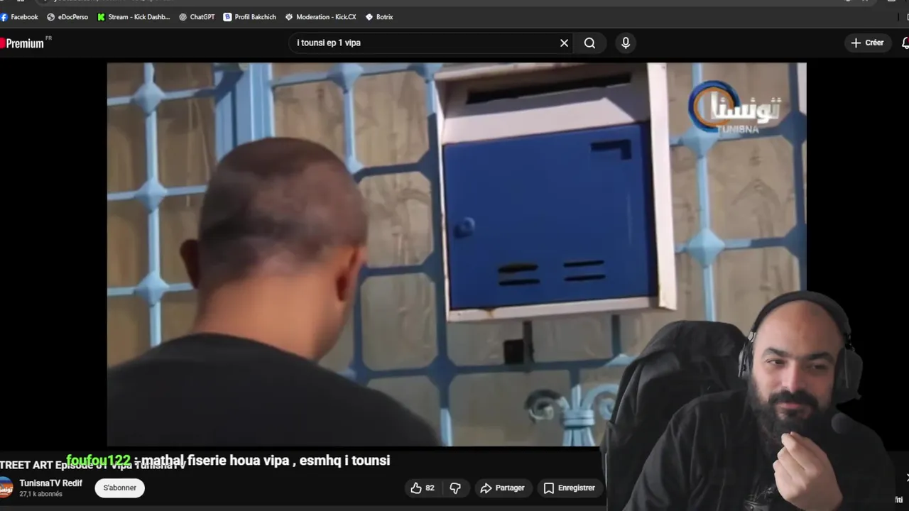This screenshot has width=909, height=511.
Task: Open the Facebook bookmark
Action: tap(19, 17)
